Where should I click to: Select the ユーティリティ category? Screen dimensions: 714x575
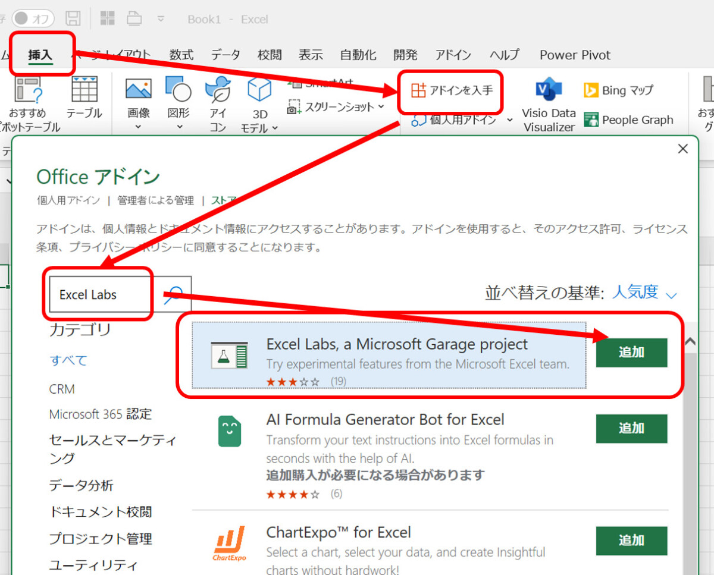pyautogui.click(x=93, y=565)
